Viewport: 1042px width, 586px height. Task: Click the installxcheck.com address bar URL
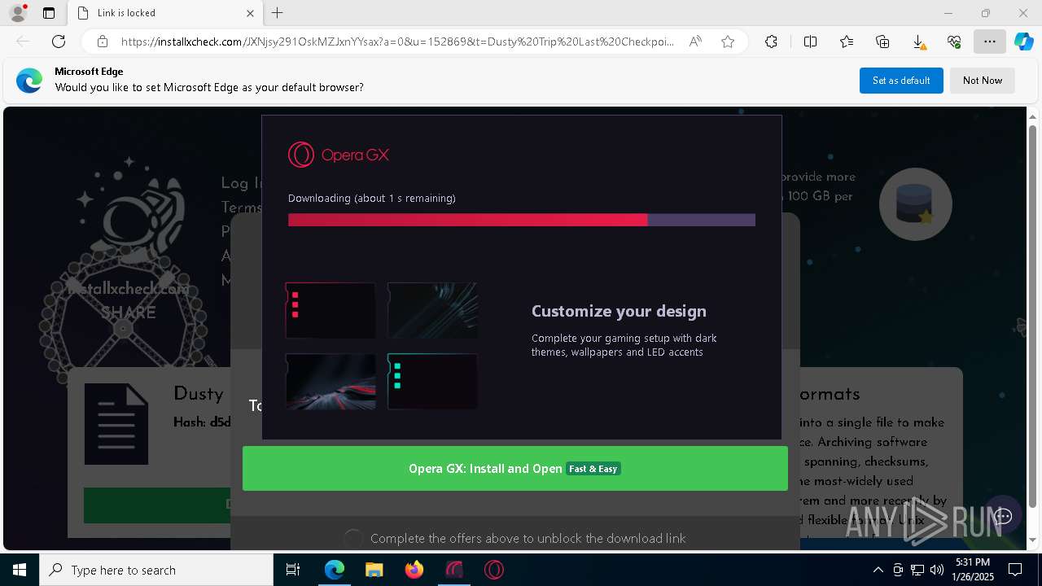coord(397,42)
